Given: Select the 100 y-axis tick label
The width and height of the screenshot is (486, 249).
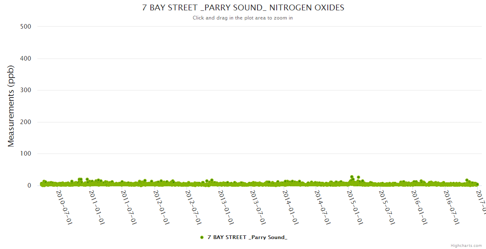Looking at the screenshot, I should click(x=25, y=154).
